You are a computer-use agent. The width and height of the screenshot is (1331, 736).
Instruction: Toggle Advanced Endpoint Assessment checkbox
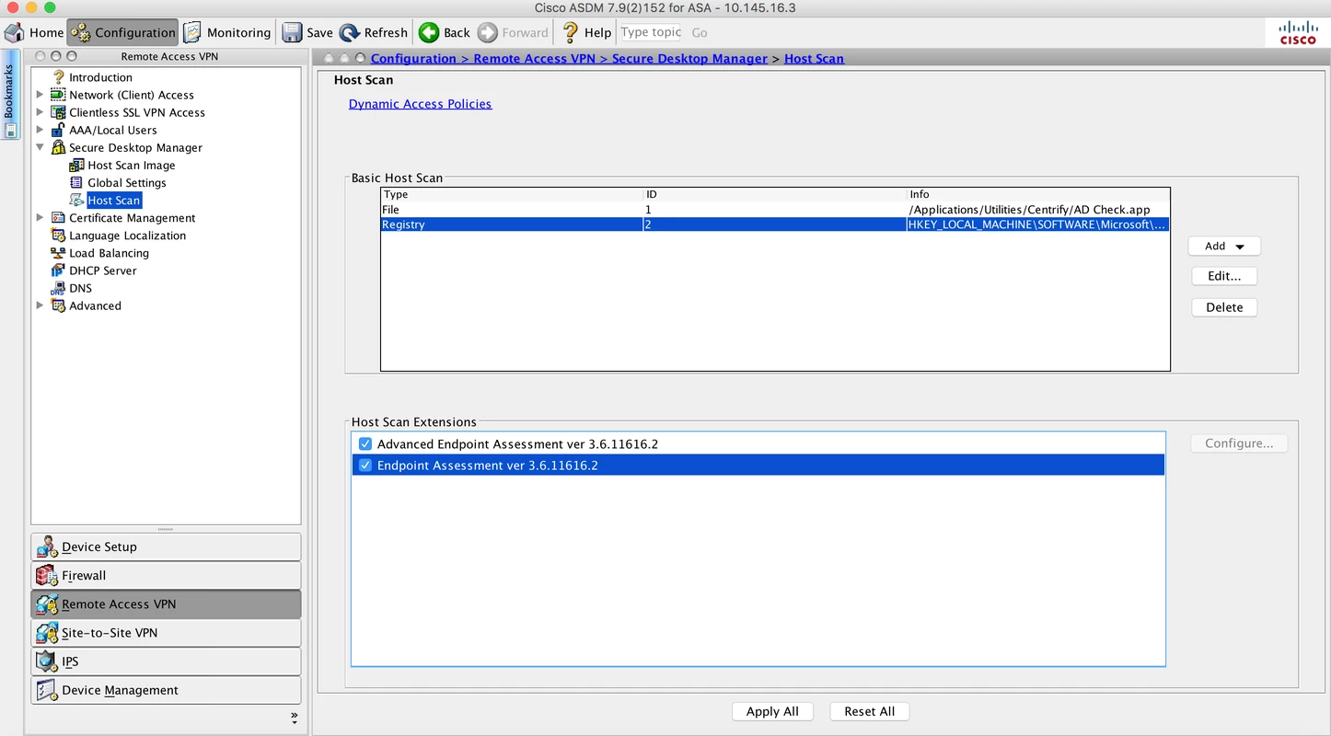[x=365, y=443]
